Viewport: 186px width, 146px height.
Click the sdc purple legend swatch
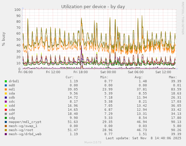(6, 102)
